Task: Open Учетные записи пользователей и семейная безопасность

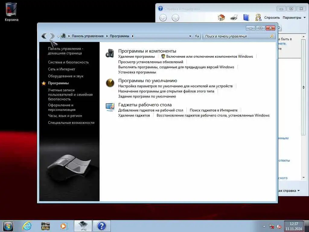Action: click(x=70, y=95)
